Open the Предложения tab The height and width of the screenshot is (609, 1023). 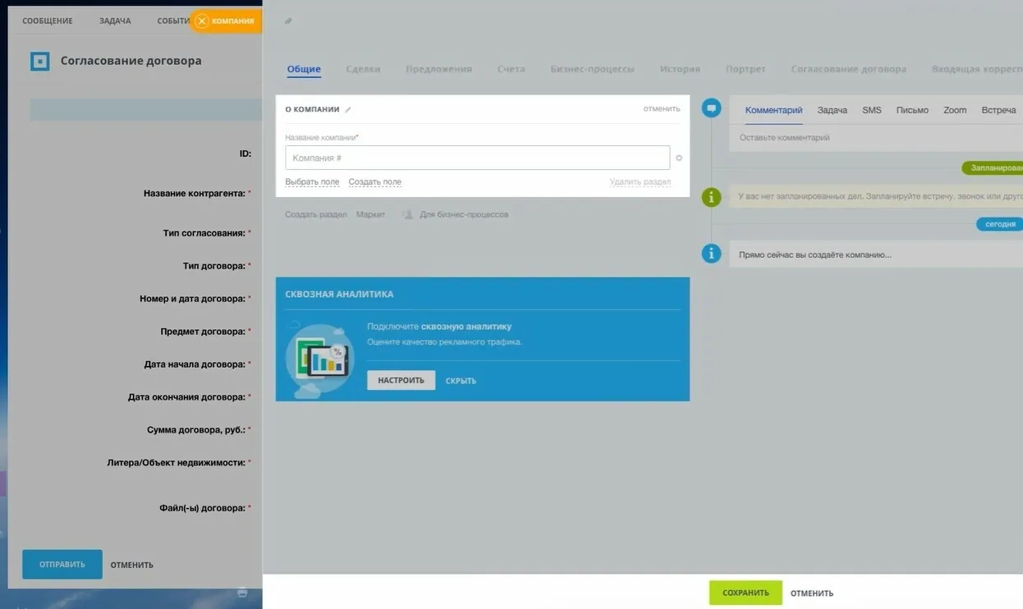(x=438, y=69)
